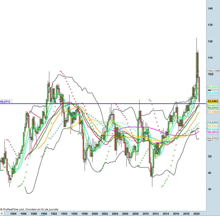Click the 2012 date on time axis

(156, 214)
